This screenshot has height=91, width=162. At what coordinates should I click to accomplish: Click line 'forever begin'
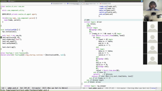pos(92,28)
